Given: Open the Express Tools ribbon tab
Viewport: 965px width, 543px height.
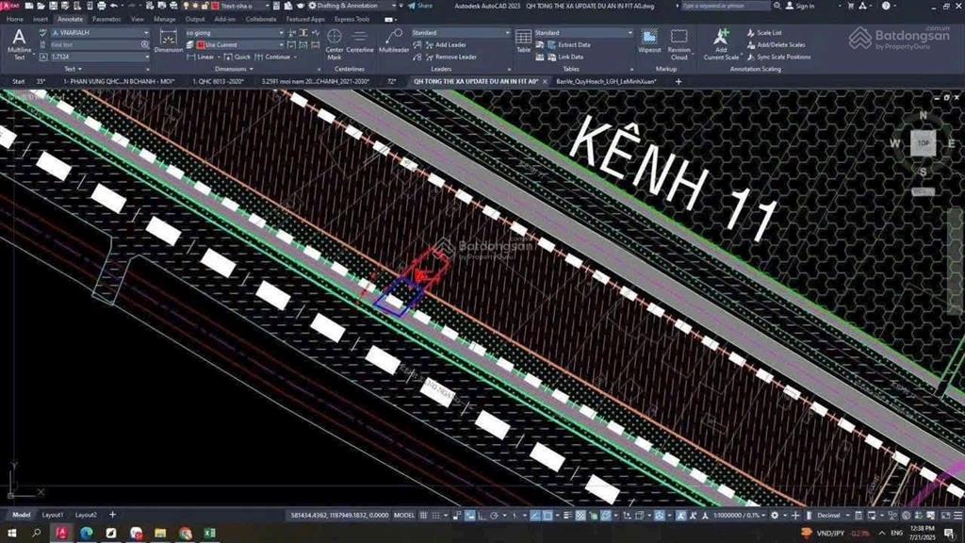Looking at the screenshot, I should click(352, 19).
